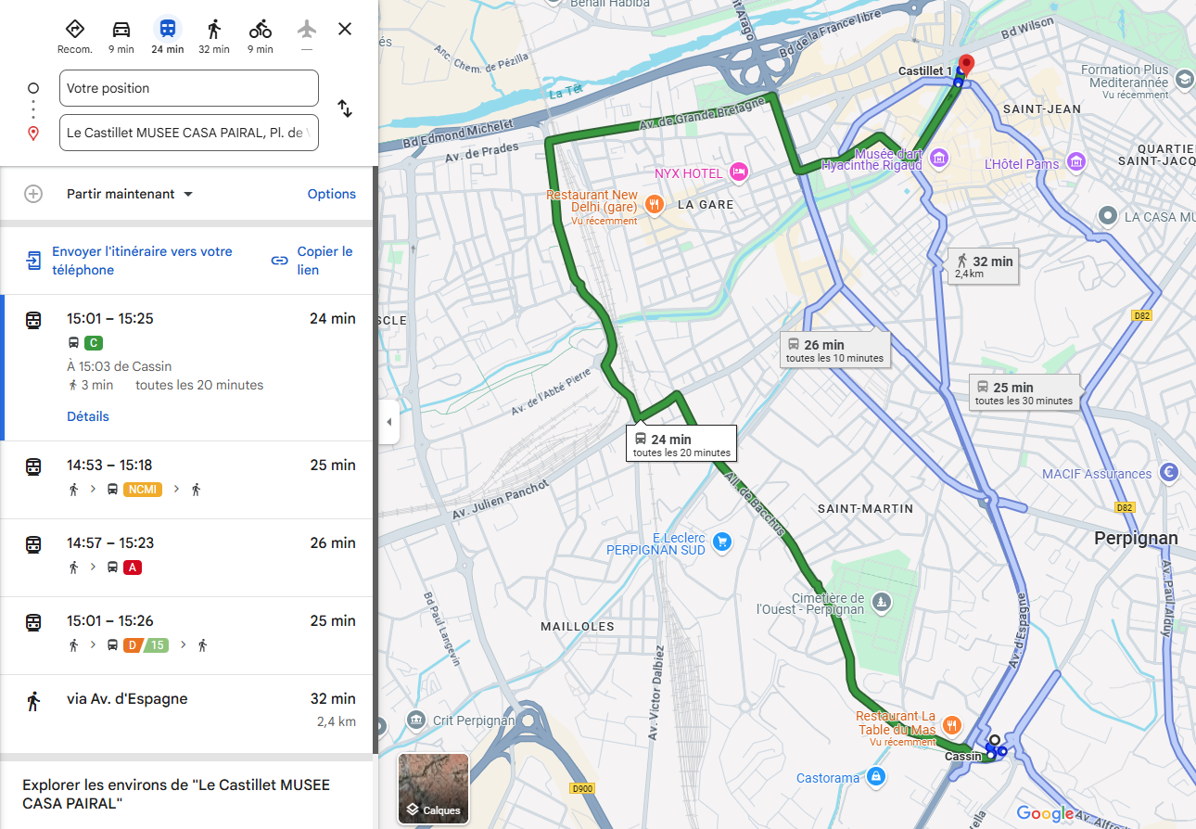1196x829 pixels.
Task: Close the directions panel
Action: point(345,29)
